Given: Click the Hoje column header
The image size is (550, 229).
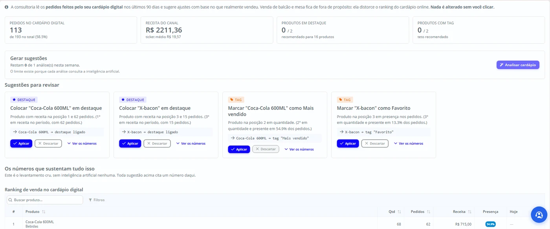Looking at the screenshot, I should tap(513, 212).
